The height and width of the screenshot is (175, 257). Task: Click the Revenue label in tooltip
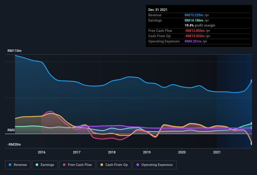[x=155, y=15]
